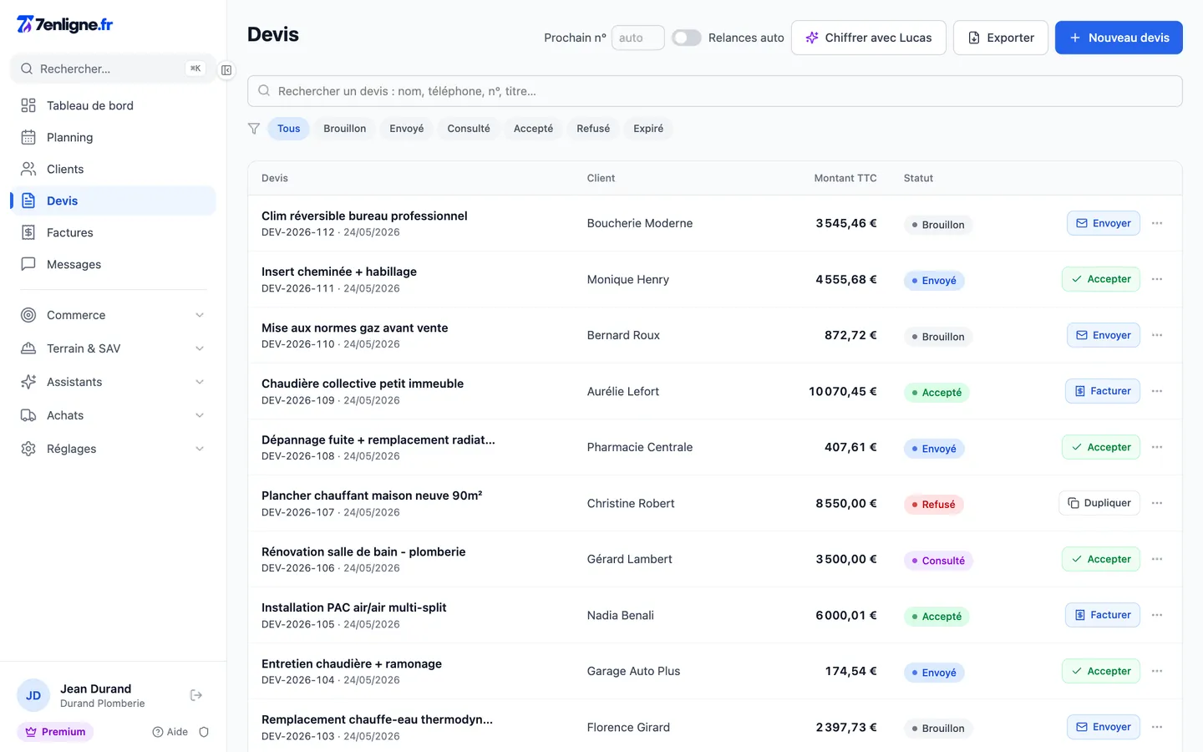Filter quotes by Brouillon
The image size is (1203, 752).
pos(345,129)
